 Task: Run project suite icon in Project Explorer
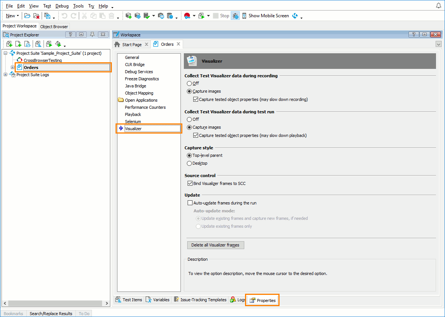coord(58,44)
